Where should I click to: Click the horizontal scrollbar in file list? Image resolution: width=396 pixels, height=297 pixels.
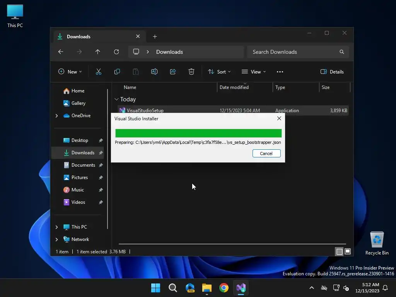click(x=232, y=244)
